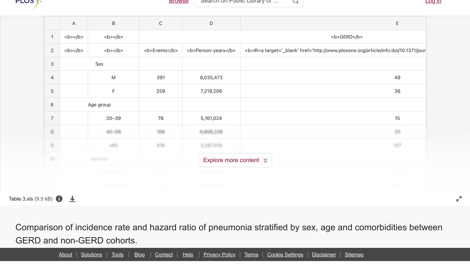The height and width of the screenshot is (264, 470).
Task: Select column D header
Action: pyautogui.click(x=211, y=23)
